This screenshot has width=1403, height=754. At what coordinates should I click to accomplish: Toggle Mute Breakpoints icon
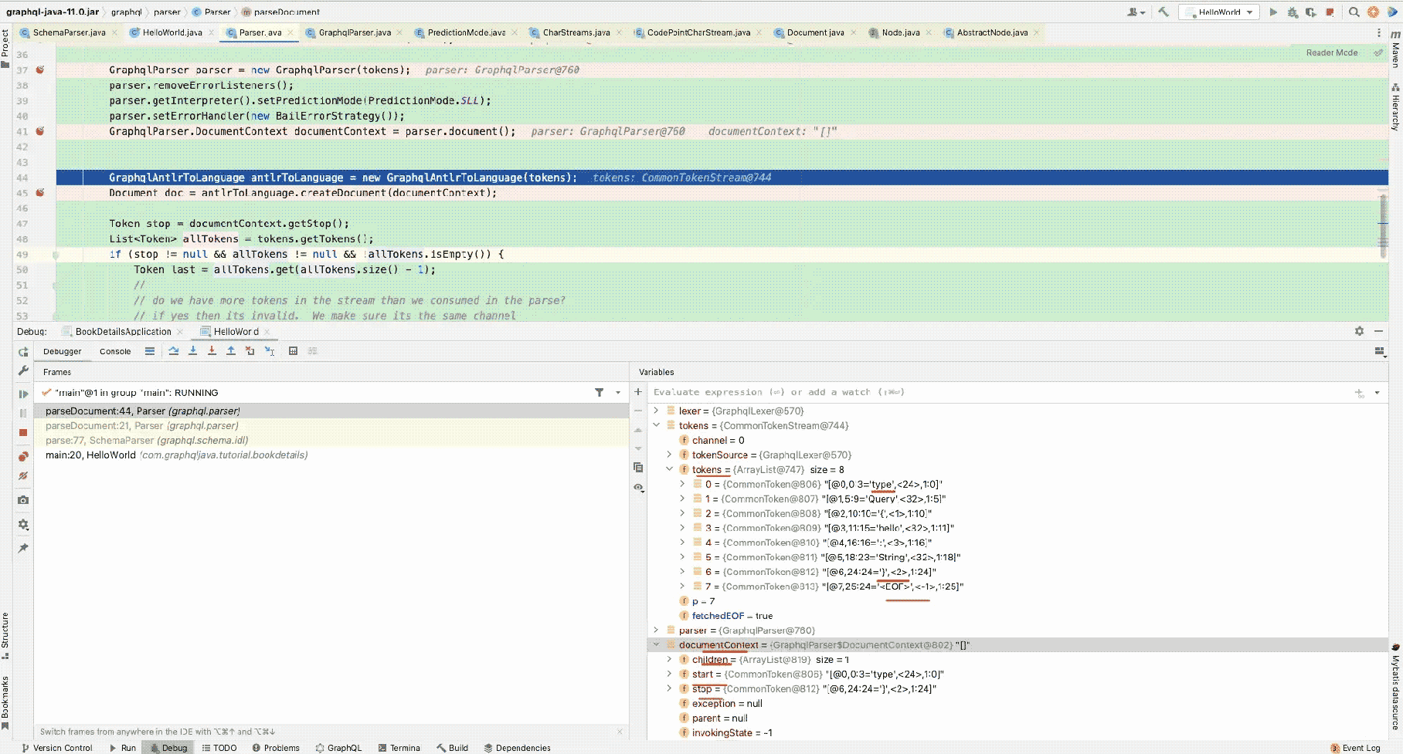(23, 476)
